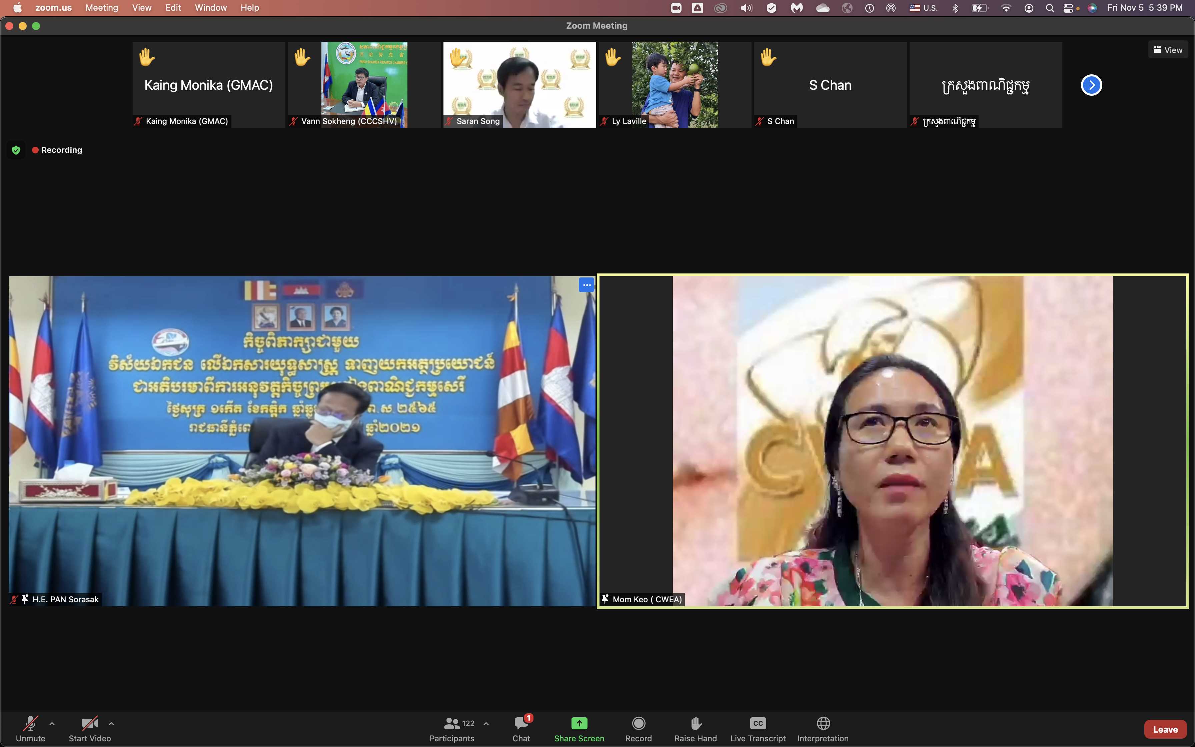Screen dimensions: 1195x747
Task: Open more options on PAN Sorasak video
Action: pos(586,285)
